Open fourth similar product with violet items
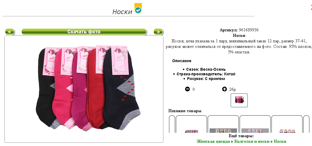Screen dimensions: 312x146 point(287,124)
